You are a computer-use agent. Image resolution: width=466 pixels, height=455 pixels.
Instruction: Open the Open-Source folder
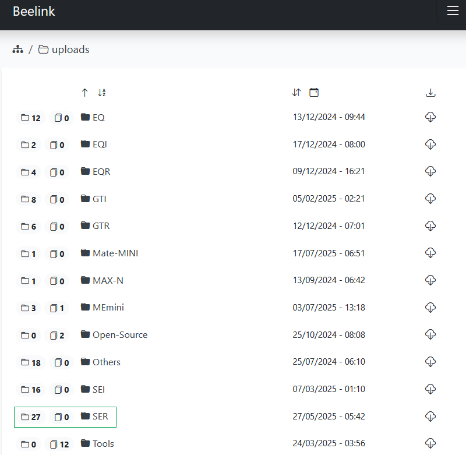(114, 334)
